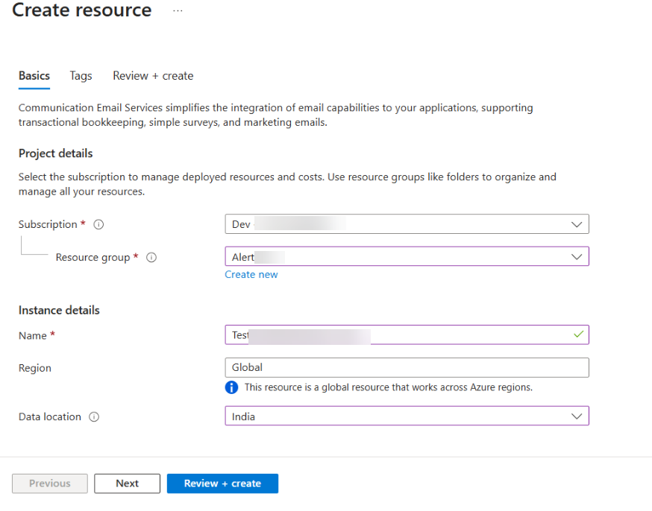Focus the Name input field
652x511 pixels.
pyautogui.click(x=407, y=334)
